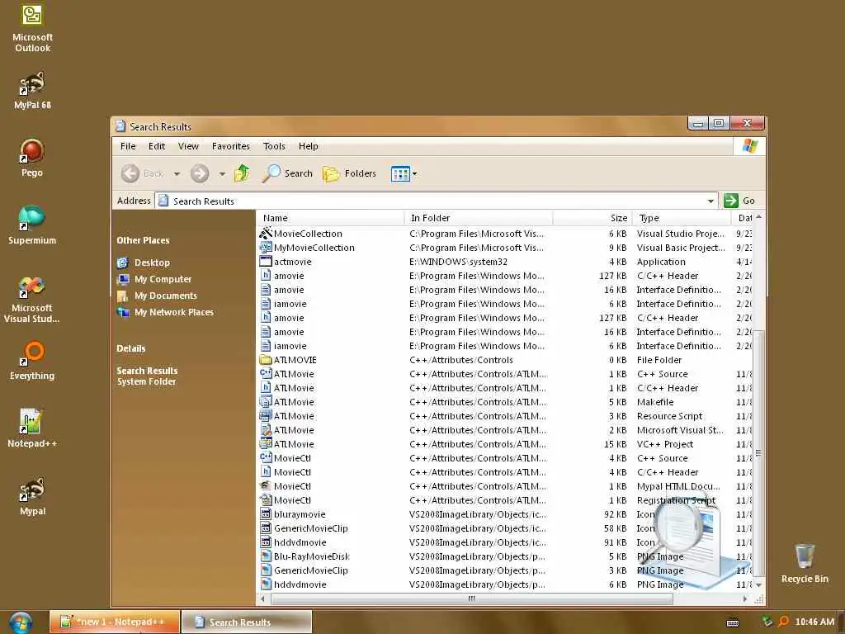Click the Views toolbar icon
The height and width of the screenshot is (634, 845).
400,173
